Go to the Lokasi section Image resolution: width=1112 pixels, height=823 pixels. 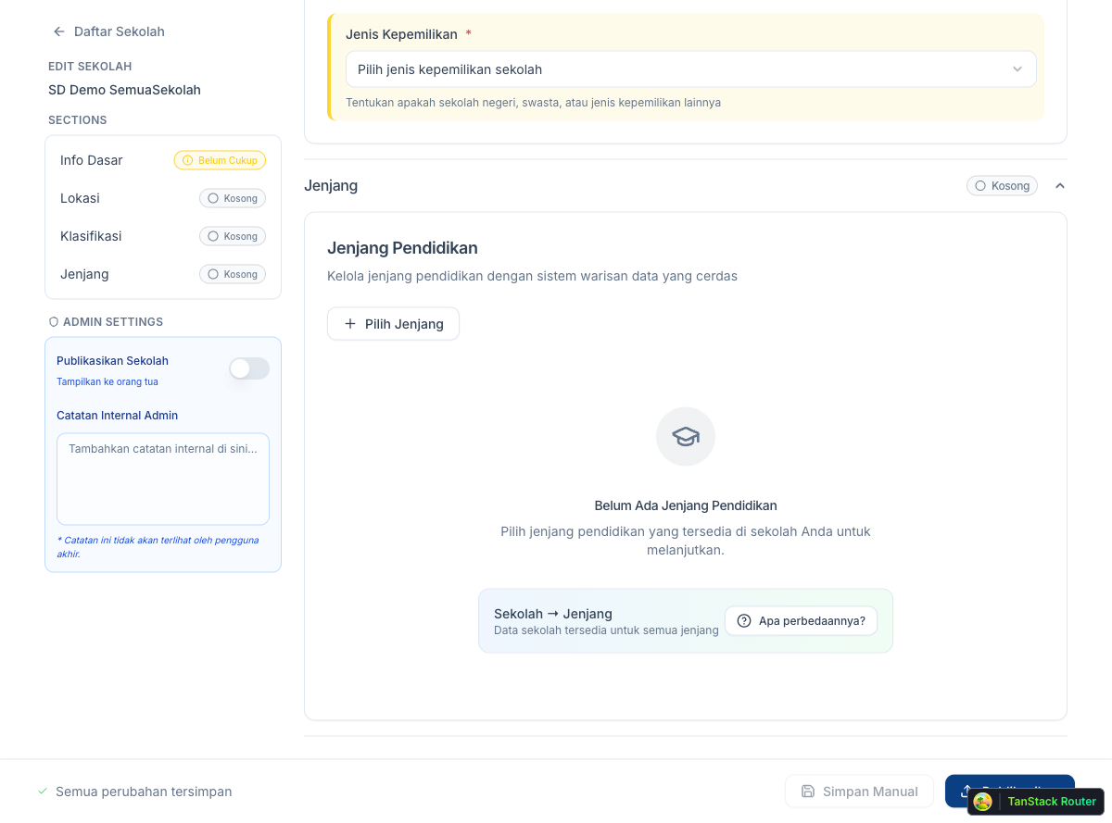coord(81,198)
